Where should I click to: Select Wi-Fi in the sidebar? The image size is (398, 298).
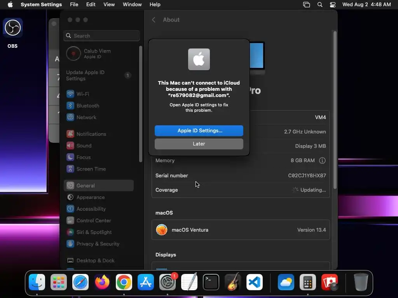point(99,94)
